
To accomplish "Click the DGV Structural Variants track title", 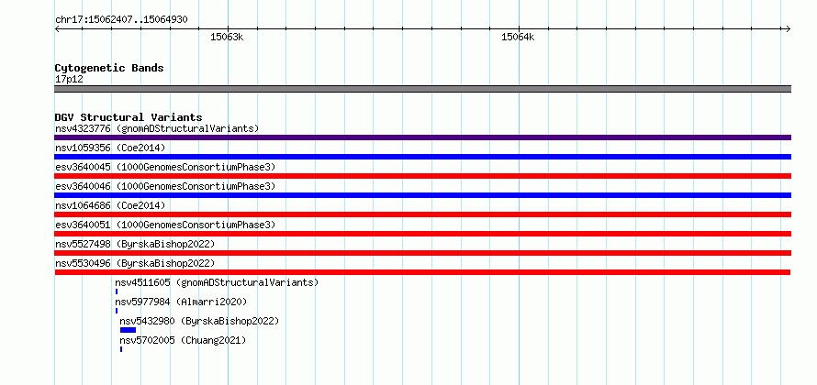I will [x=129, y=117].
